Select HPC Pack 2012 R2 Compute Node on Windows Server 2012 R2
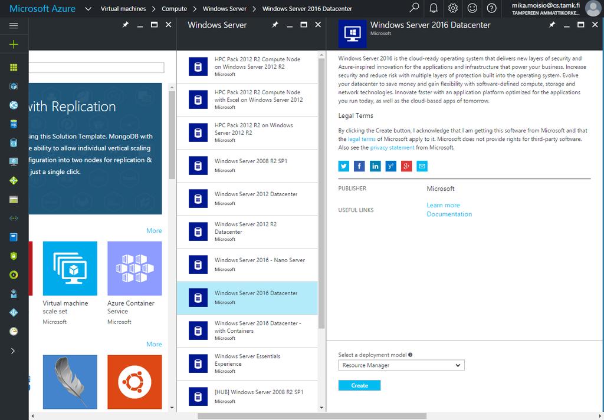This screenshot has width=604, height=420. (247, 67)
